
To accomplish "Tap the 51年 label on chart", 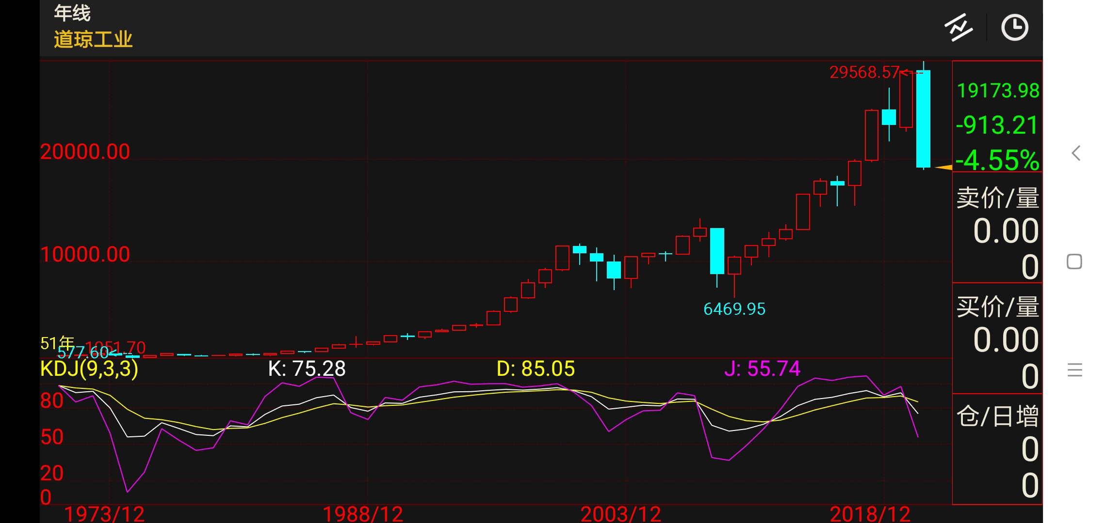I will click(57, 343).
